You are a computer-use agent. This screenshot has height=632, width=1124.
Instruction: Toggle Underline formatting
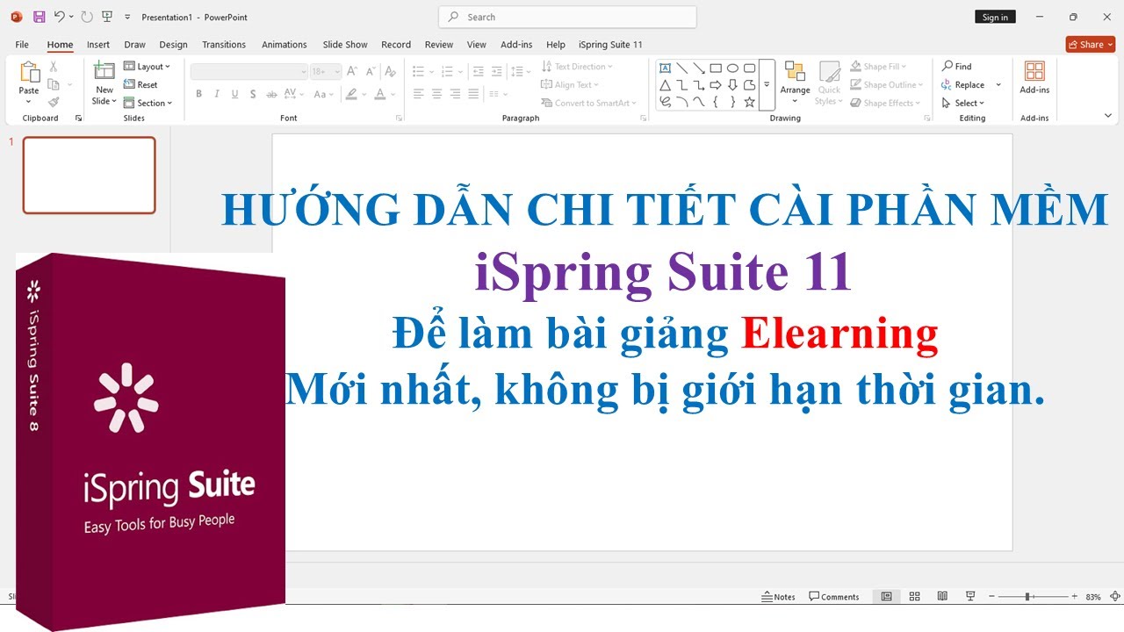pos(234,94)
